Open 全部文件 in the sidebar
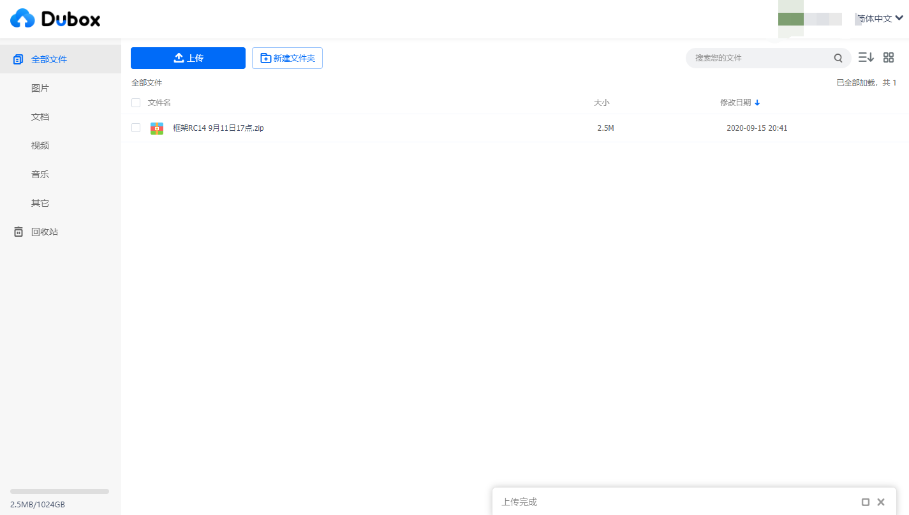Viewport: 909px width, 515px height. pyautogui.click(x=61, y=59)
